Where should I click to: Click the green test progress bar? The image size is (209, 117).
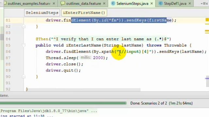tap(63, 103)
